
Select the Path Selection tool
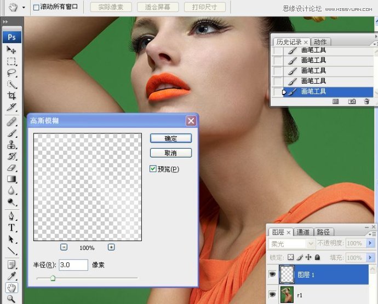click(12, 239)
